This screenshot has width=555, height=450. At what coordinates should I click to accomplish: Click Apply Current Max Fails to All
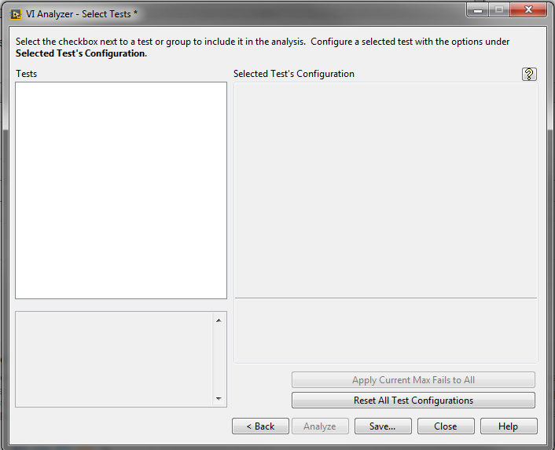click(x=413, y=380)
